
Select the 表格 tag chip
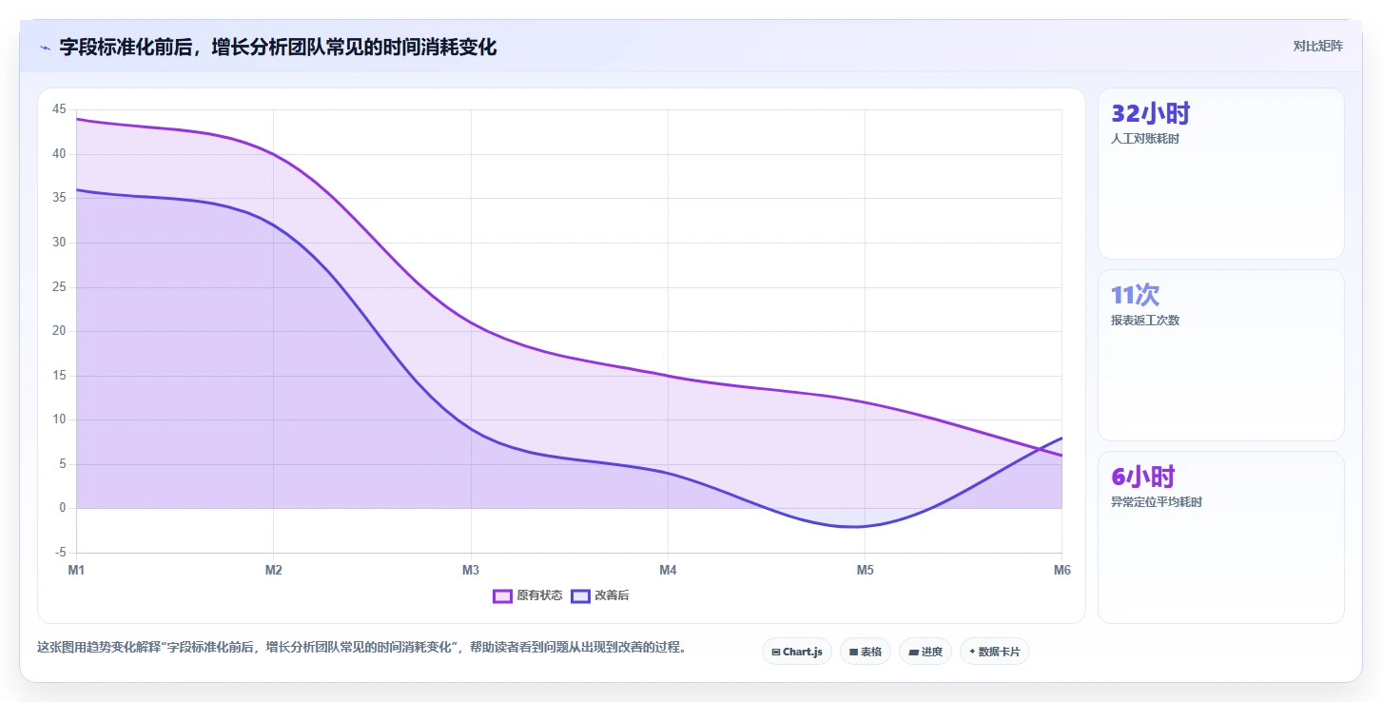(x=866, y=652)
